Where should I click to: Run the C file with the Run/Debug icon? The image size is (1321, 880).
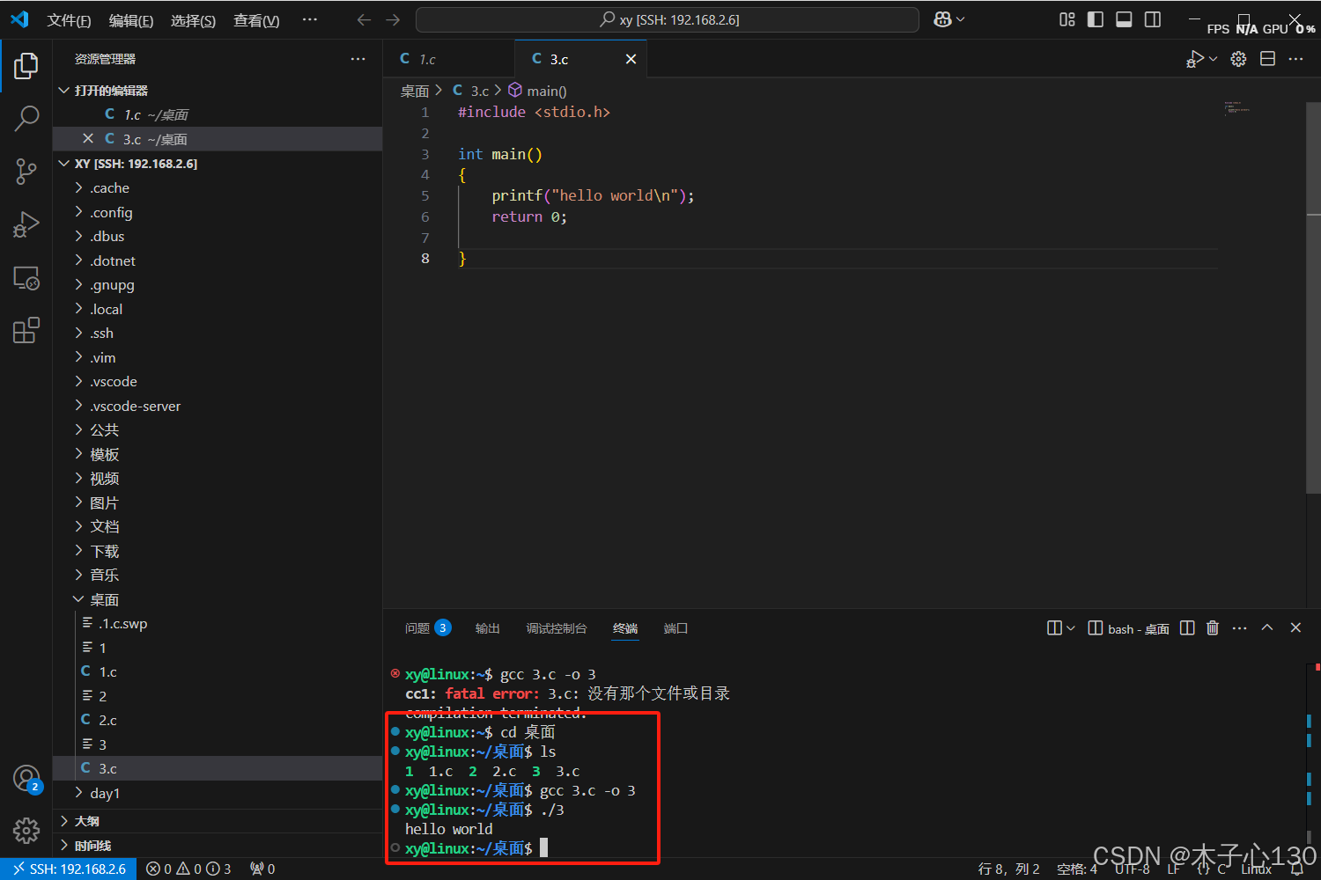(x=1196, y=58)
